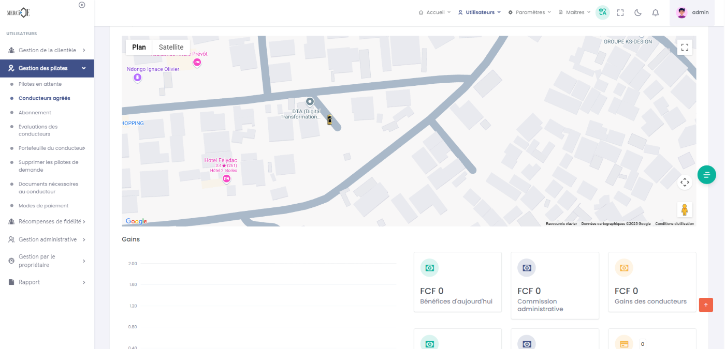Open Utilisateurs top menu
Viewport: 725px width, 349px height.
480,12
